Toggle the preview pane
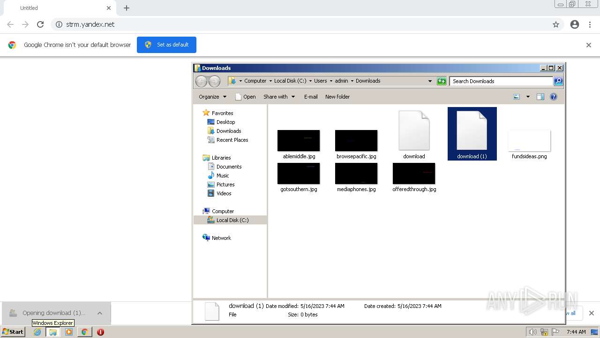Image resolution: width=600 pixels, height=338 pixels. click(540, 97)
